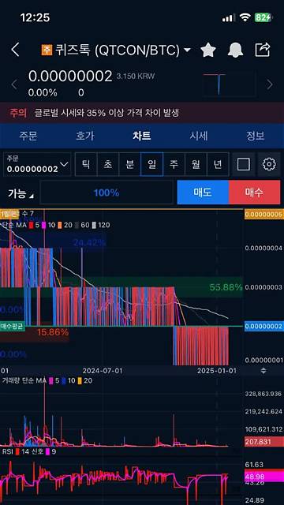Select the 월 monthly interval
The image size is (284, 505).
(x=196, y=165)
